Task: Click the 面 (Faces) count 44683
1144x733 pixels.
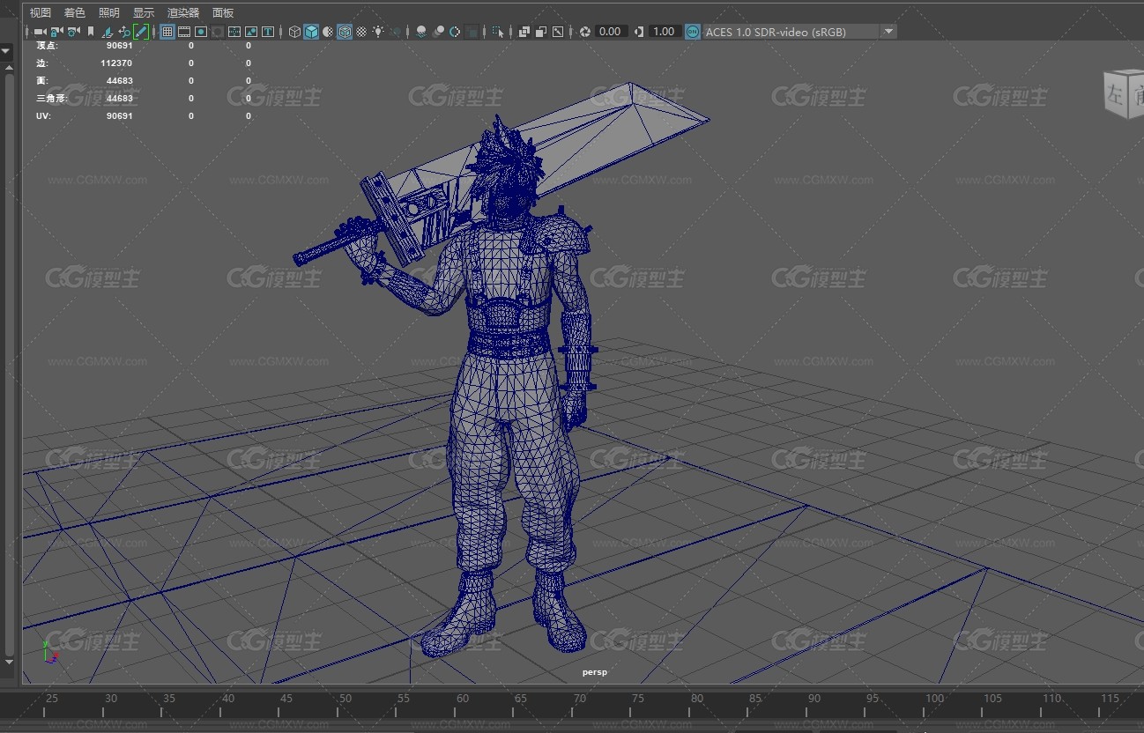Action: [119, 81]
